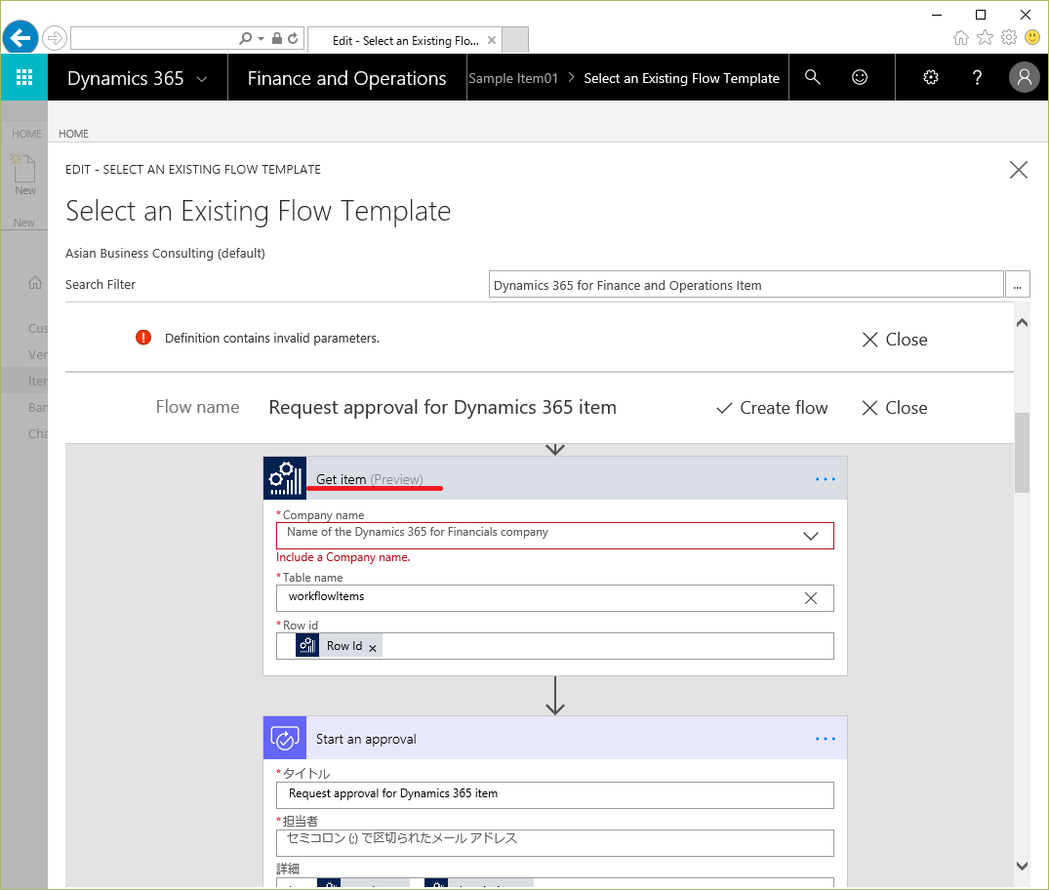Open a new browser tab
This screenshot has width=1049, height=890.
point(515,39)
